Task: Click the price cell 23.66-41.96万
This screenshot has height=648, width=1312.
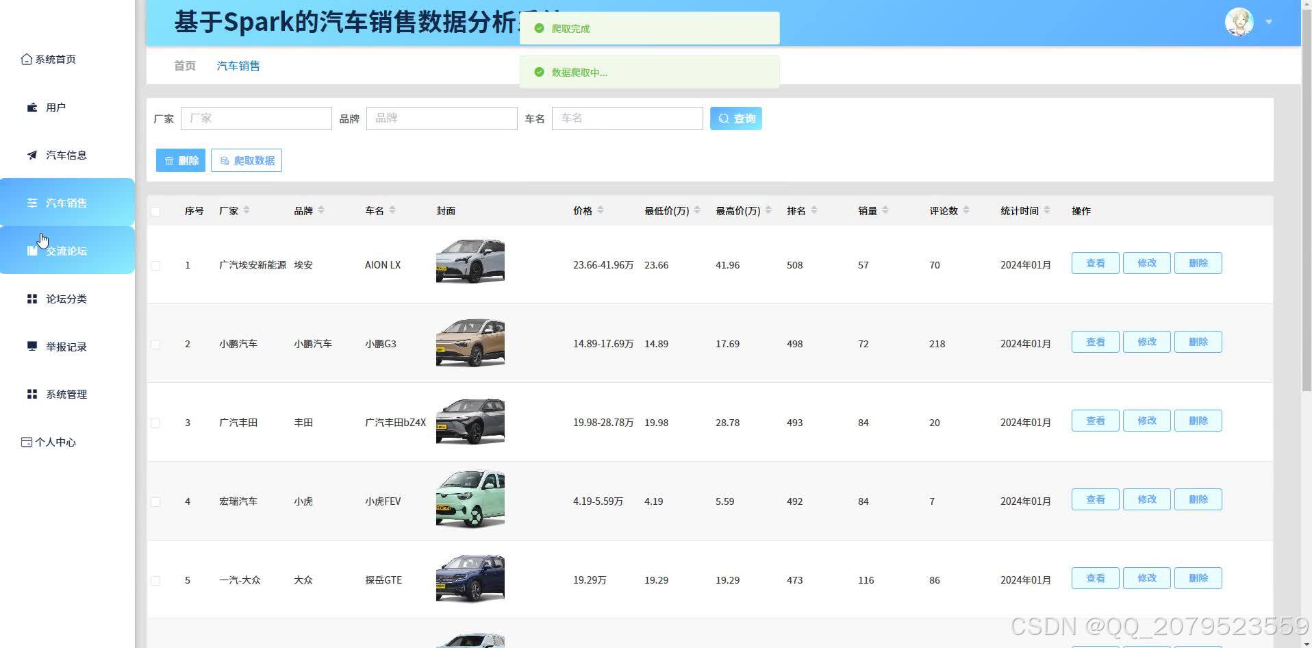Action: [x=603, y=265]
